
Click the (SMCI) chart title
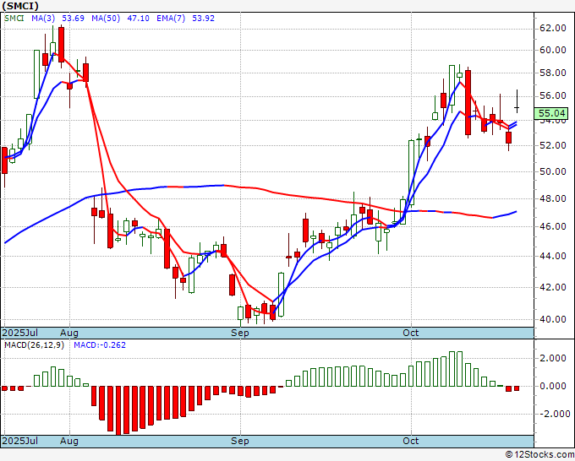pyautogui.click(x=20, y=6)
